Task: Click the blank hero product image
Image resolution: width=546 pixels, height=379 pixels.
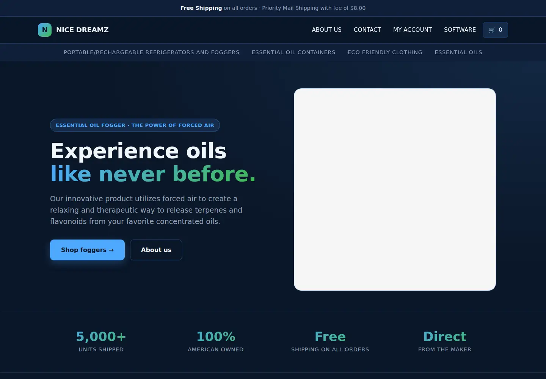Action: click(395, 189)
